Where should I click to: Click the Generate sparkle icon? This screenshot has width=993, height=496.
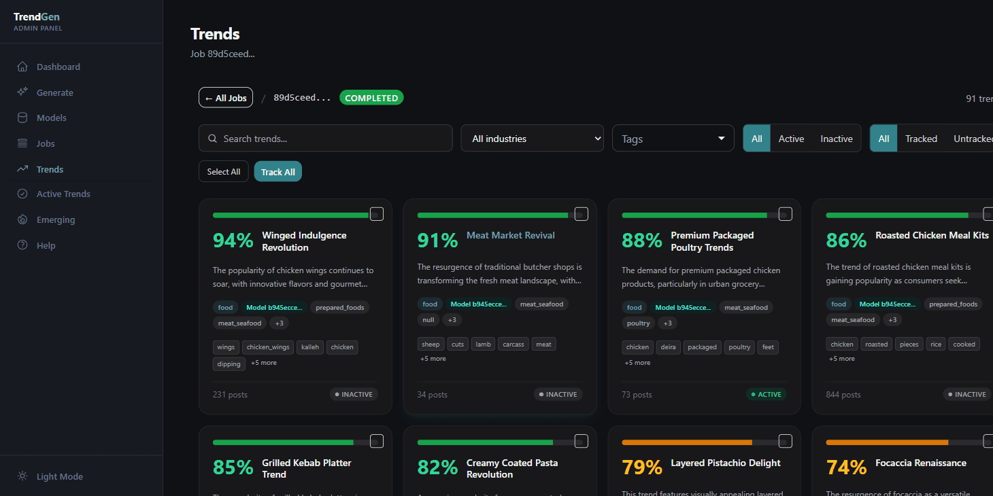[x=22, y=92]
